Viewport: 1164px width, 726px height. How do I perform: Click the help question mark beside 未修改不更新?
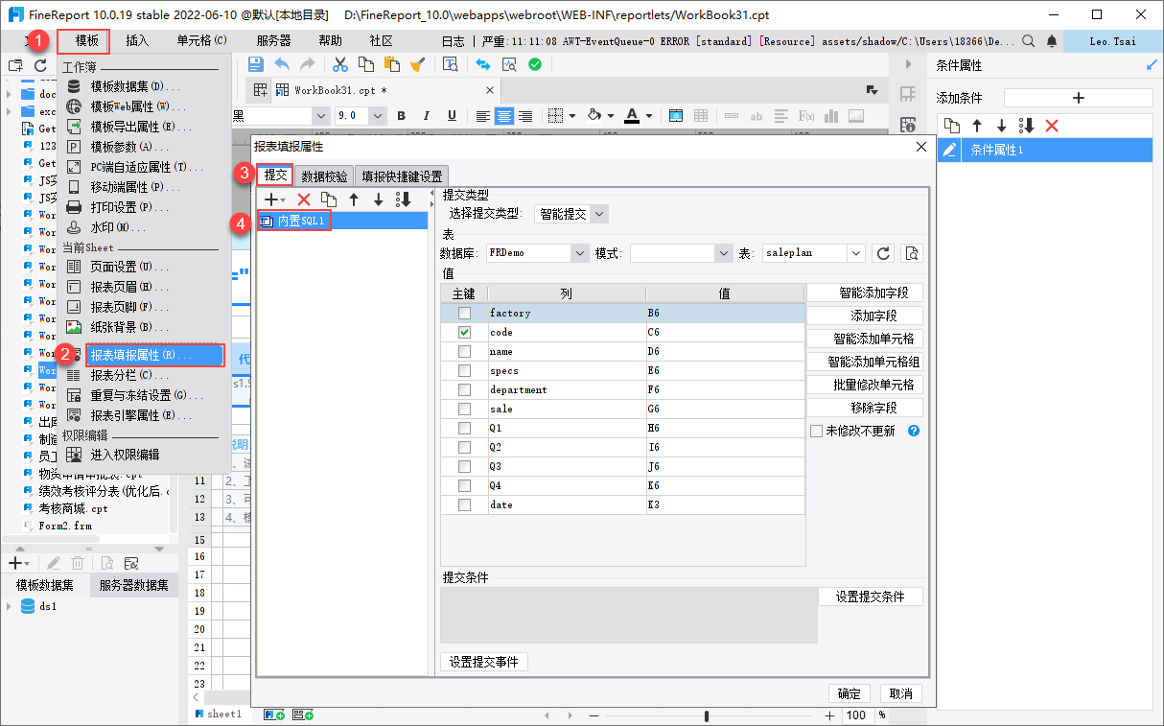914,431
